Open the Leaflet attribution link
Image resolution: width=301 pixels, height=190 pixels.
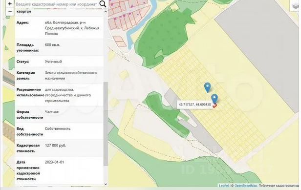[224, 186]
